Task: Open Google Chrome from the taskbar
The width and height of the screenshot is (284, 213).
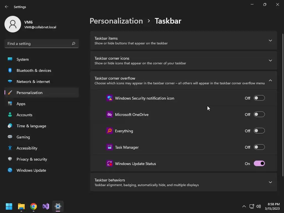Action: [x=34, y=206]
